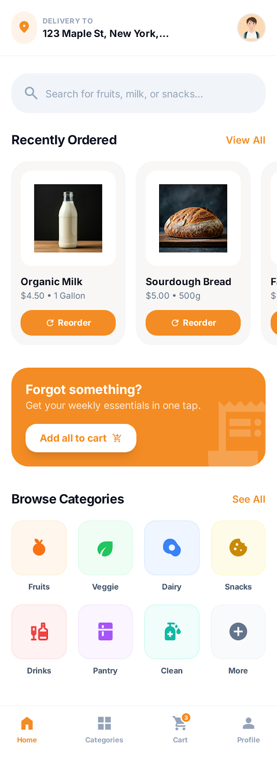Add all weekly essentials to cart
Viewport: 277px width, 768px height.
pyautogui.click(x=81, y=438)
